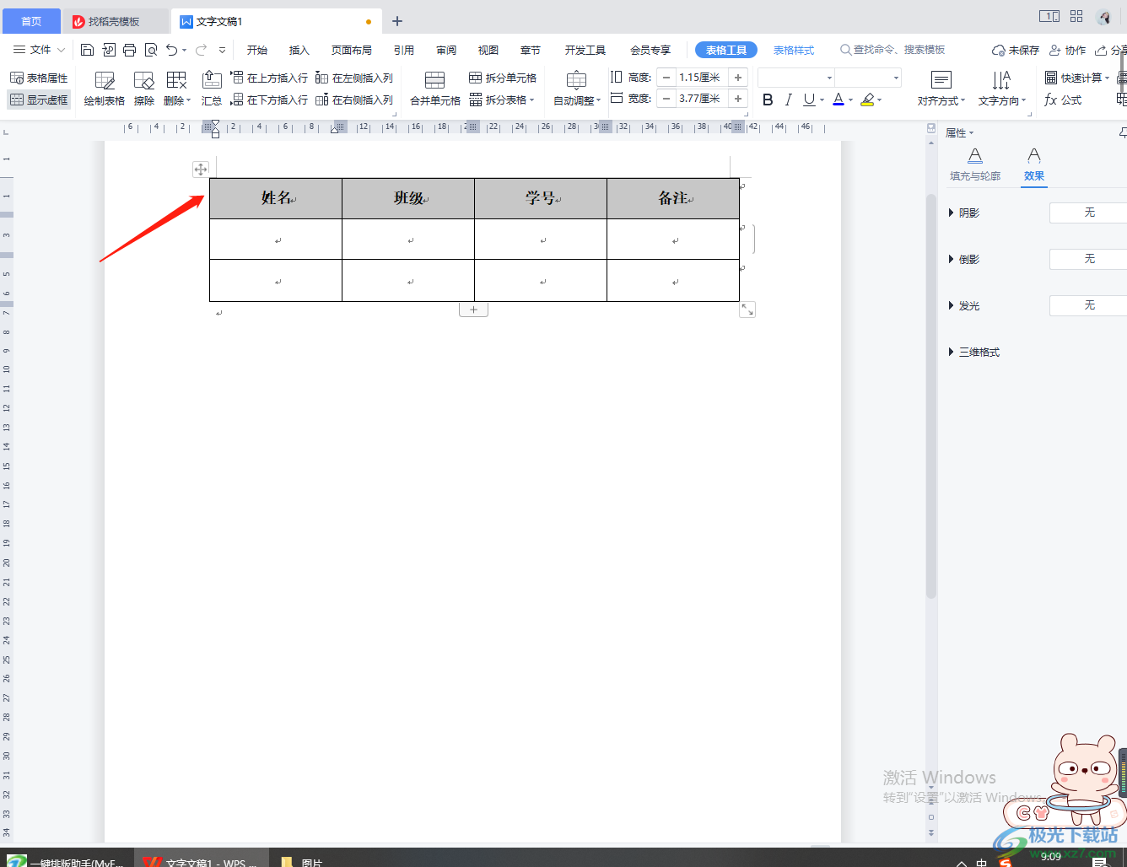Switch to 填充与轮廓 panel tab
Viewport: 1127px width, 867px height.
975,164
